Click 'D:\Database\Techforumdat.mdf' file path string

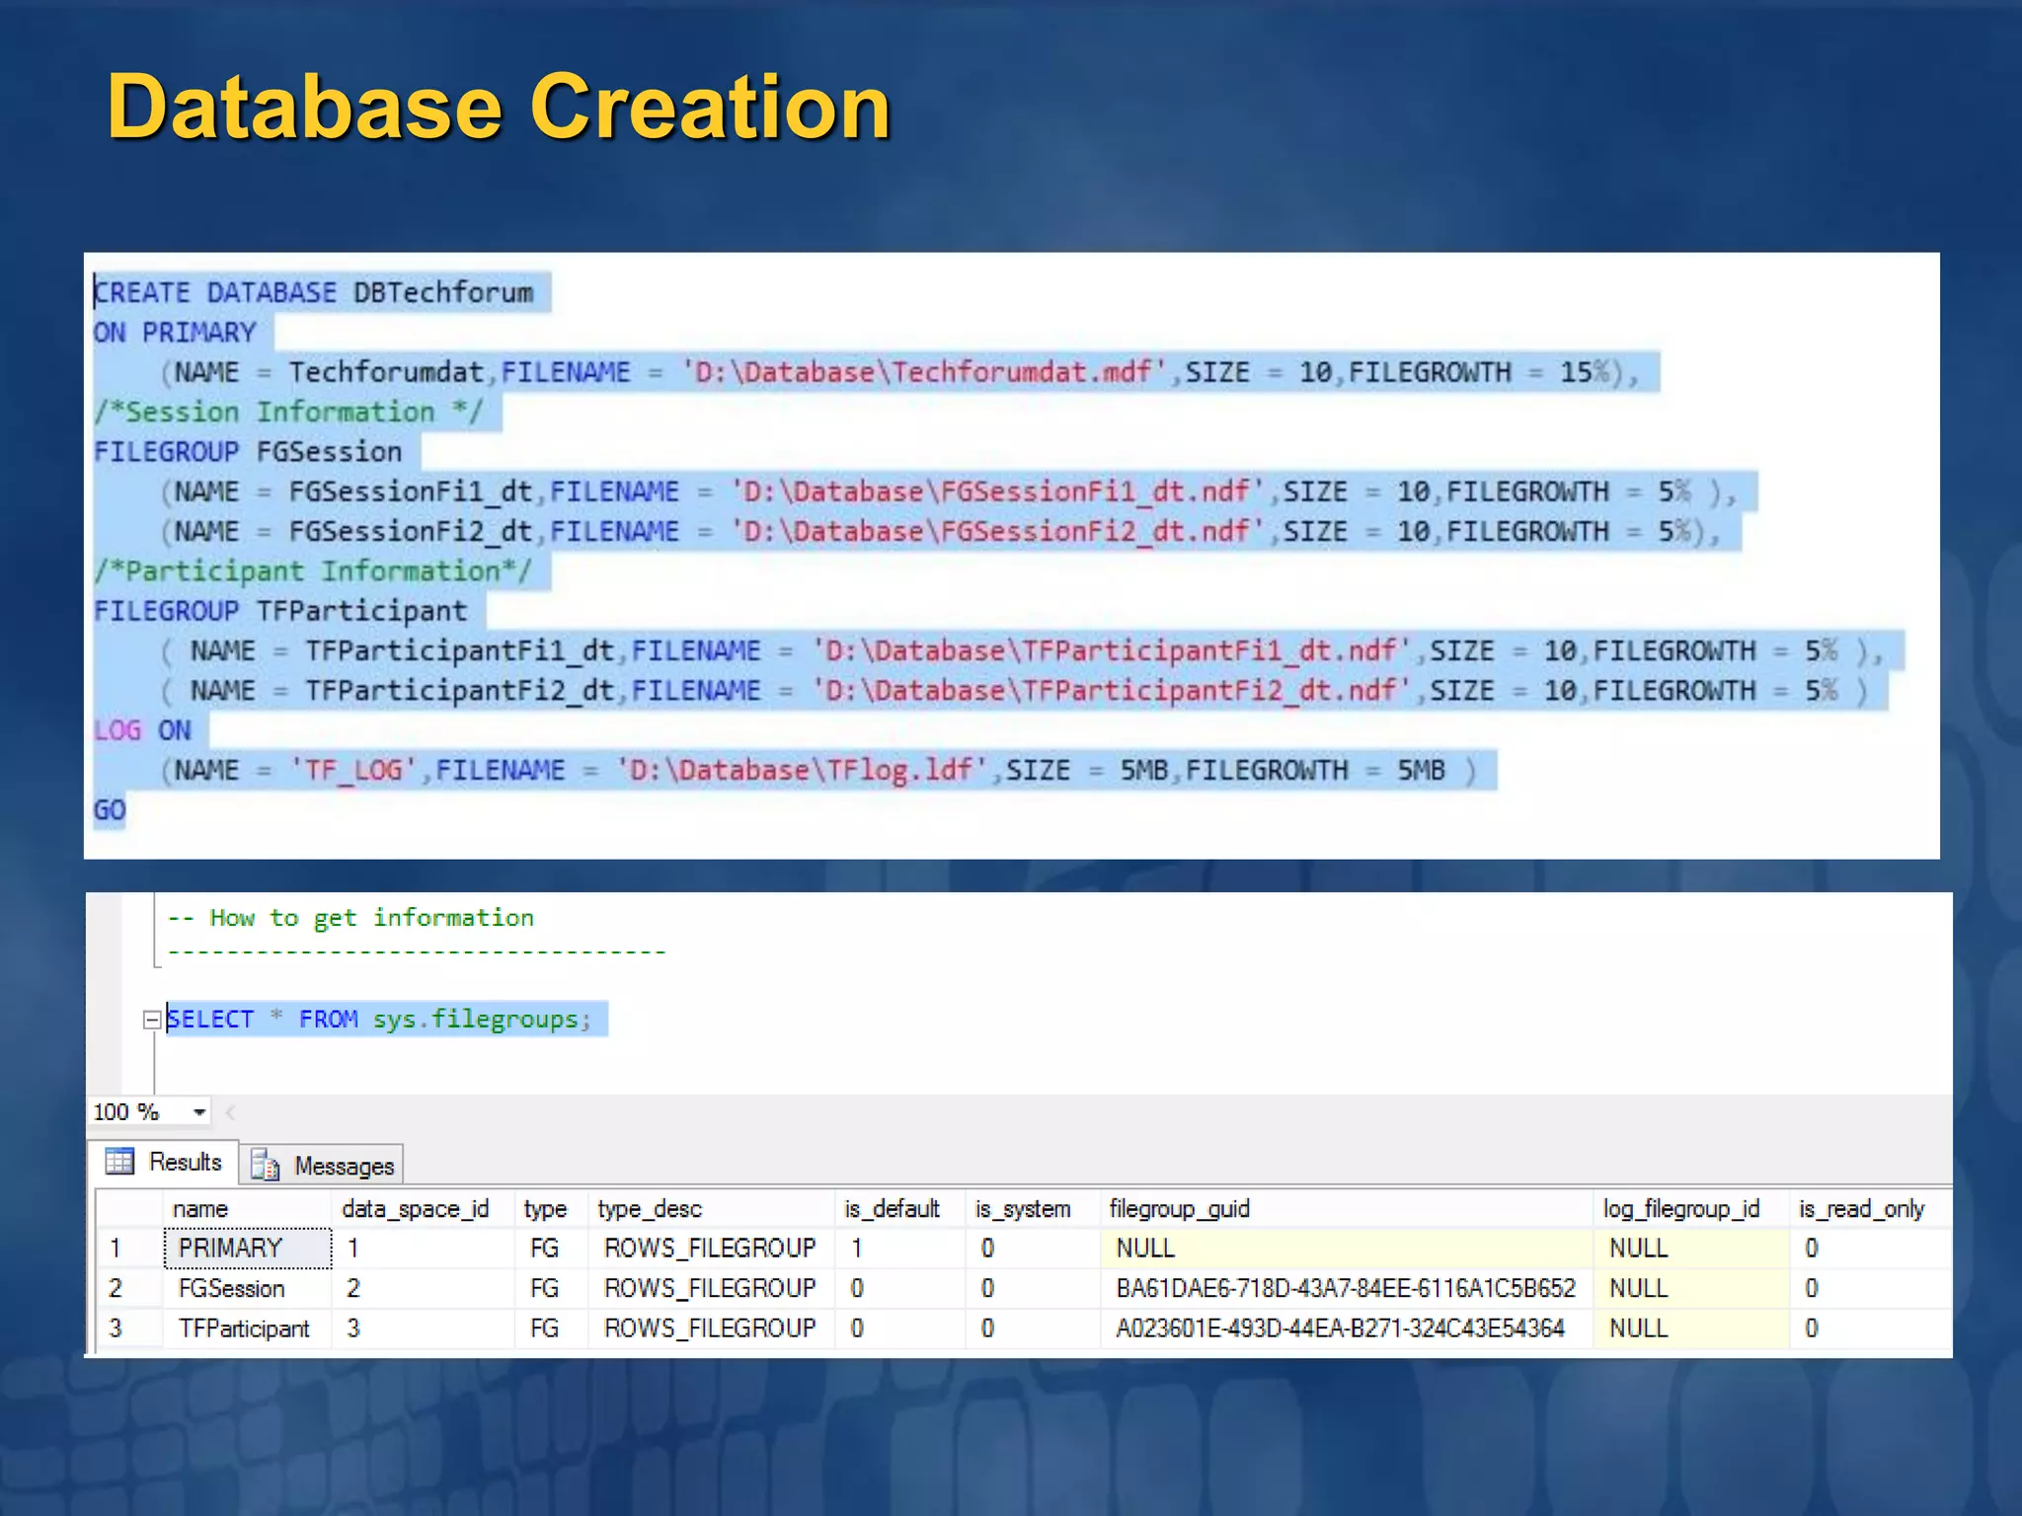(924, 372)
